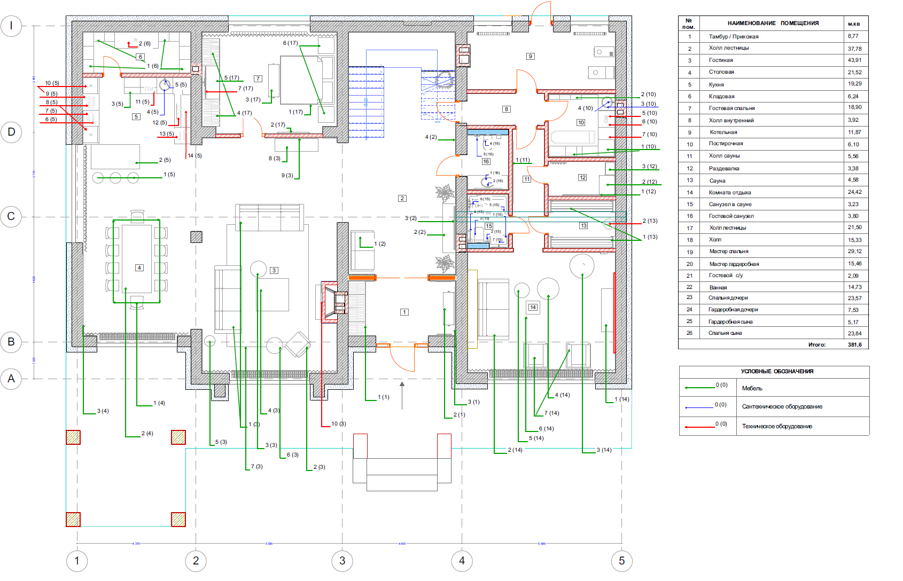Select the 'м.кв' column header
This screenshot has width=903, height=581.
coord(854,24)
